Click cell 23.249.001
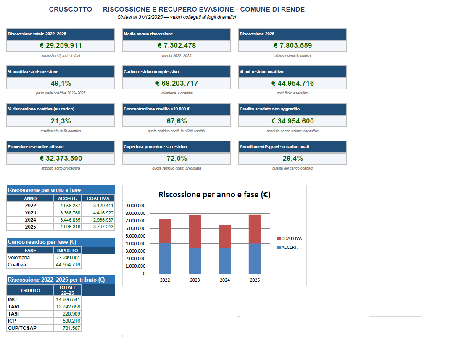Image resolution: width=461 pixels, height=337 pixels. click(x=68, y=258)
